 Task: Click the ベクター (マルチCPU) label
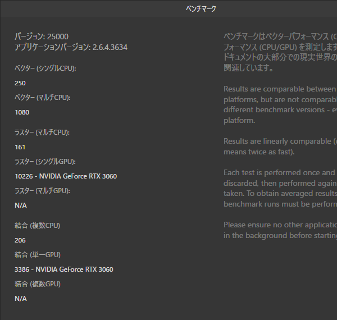pos(43,97)
